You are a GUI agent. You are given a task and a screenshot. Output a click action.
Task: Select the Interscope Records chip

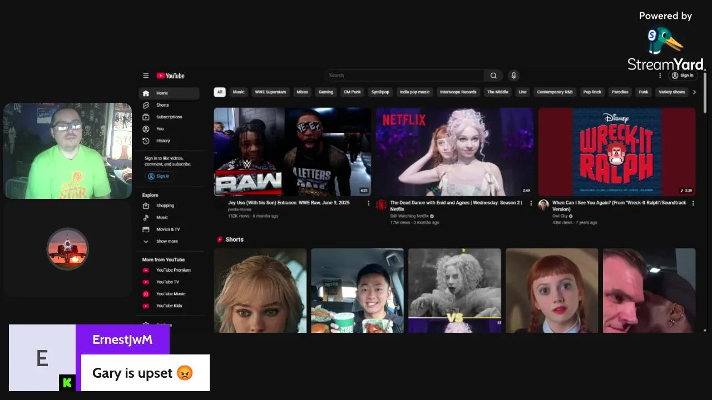tap(458, 92)
